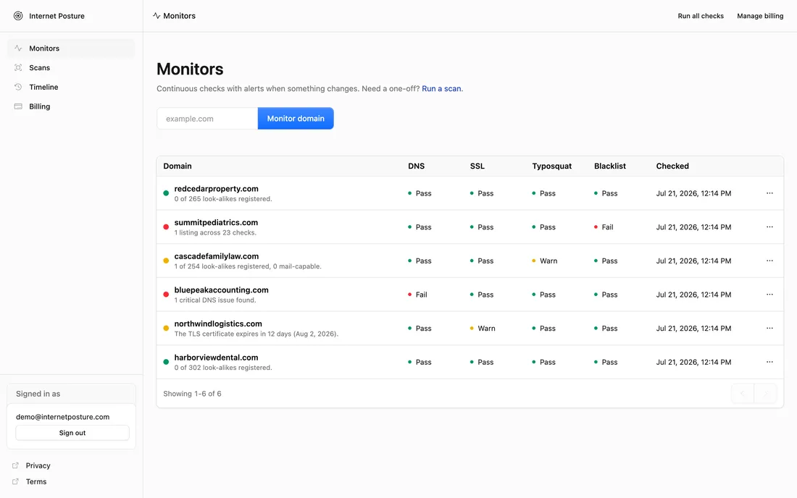This screenshot has height=498, width=797.
Task: Click the Monitors sidebar pulse icon
Action: [18, 48]
